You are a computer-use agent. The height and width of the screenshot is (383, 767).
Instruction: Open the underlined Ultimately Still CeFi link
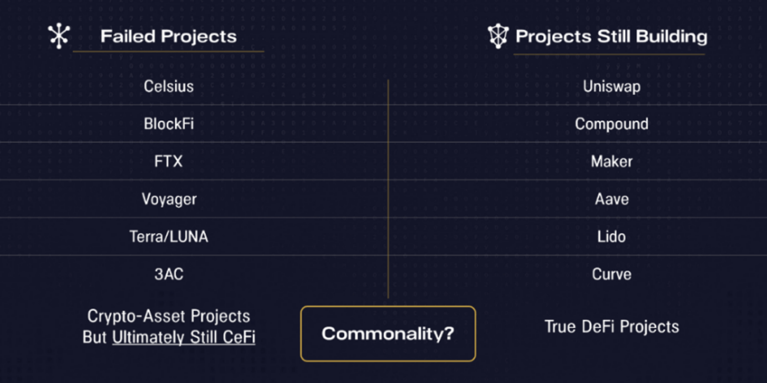click(184, 338)
